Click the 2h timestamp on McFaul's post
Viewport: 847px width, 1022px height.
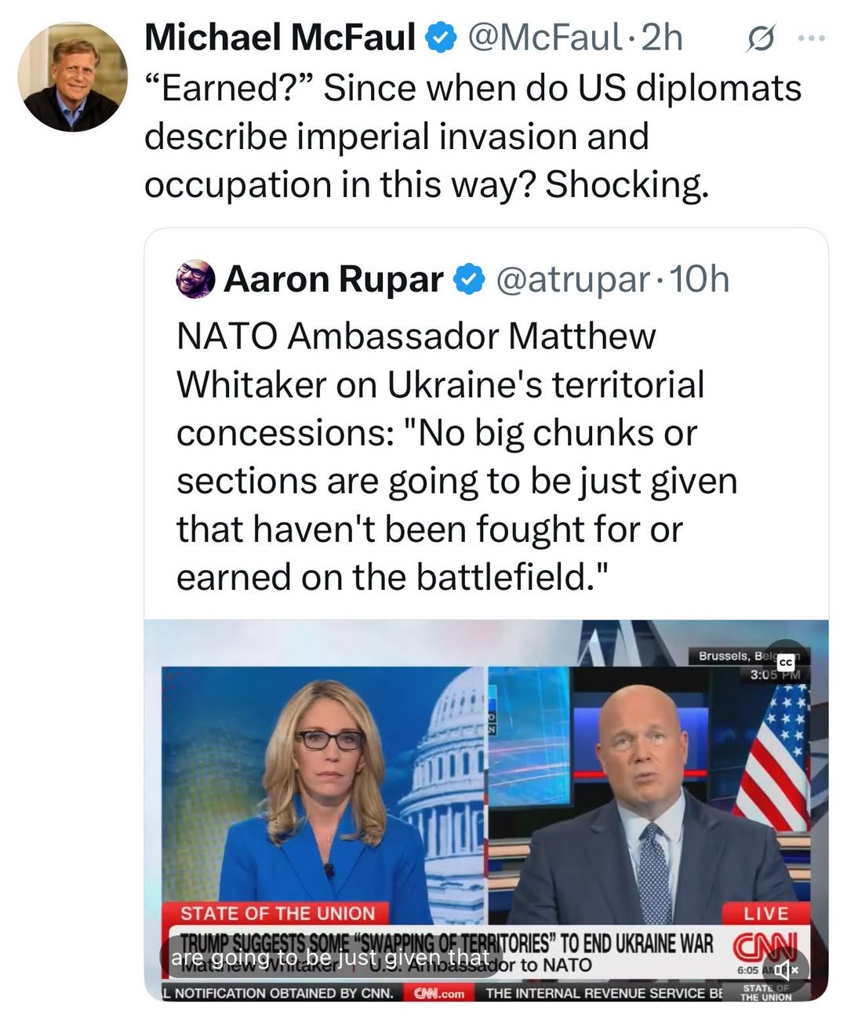(663, 38)
